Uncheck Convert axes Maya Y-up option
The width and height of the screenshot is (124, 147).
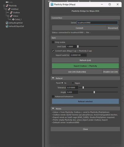pyautogui.click(x=53, y=51)
